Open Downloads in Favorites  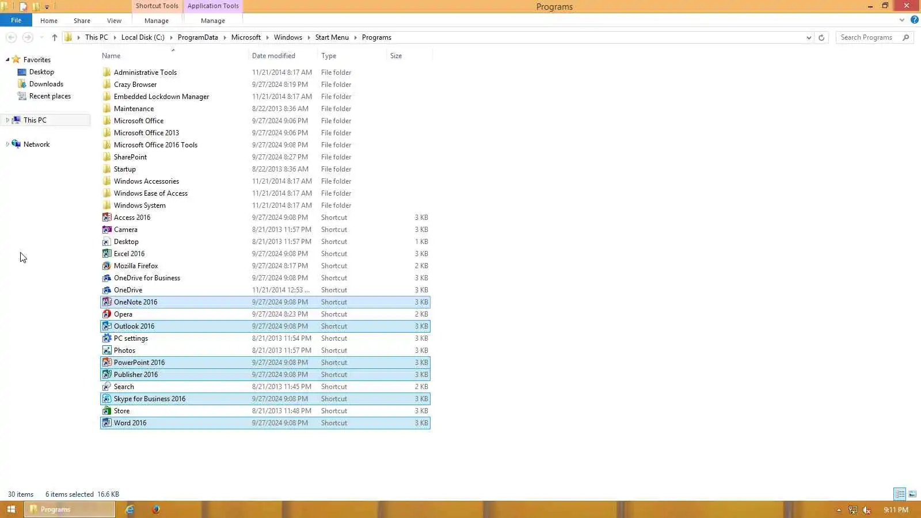pyautogui.click(x=46, y=84)
